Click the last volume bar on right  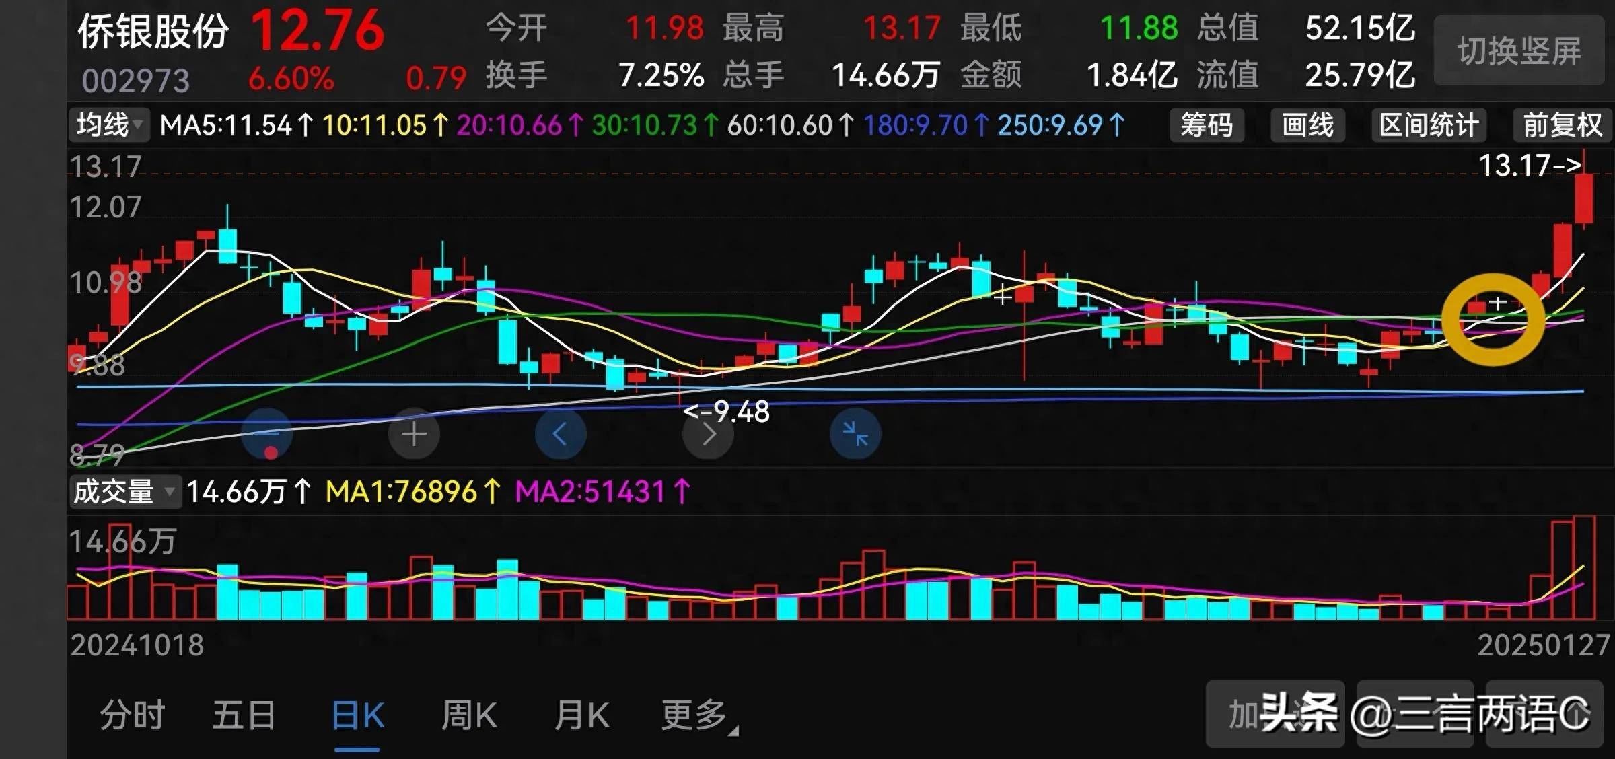[x=1584, y=567]
